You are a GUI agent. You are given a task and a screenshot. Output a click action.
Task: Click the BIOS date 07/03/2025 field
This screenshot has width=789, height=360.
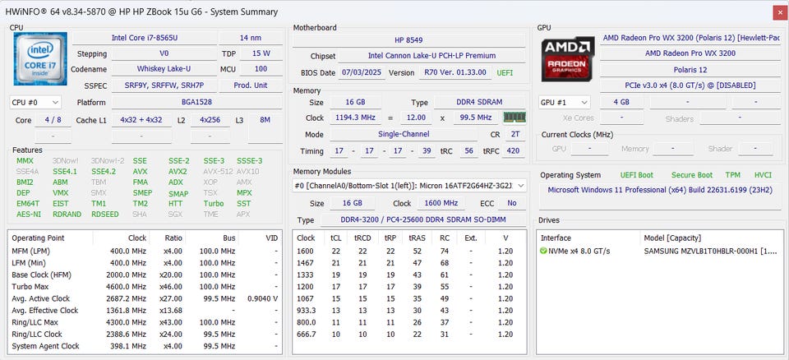(362, 72)
